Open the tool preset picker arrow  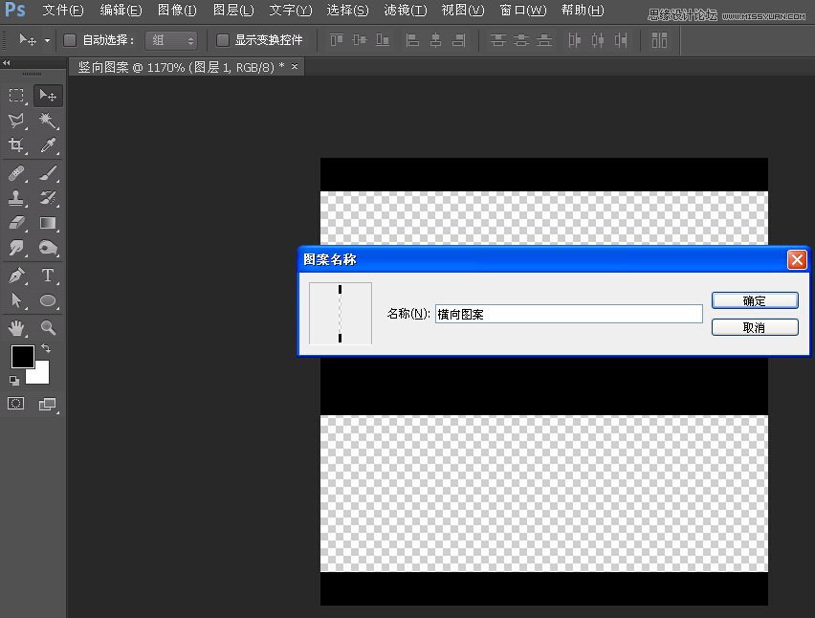click(47, 41)
